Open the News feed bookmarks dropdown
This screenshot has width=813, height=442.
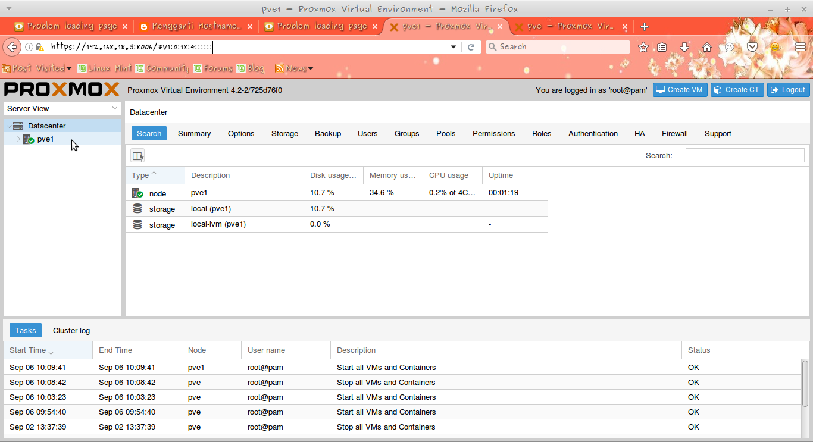(294, 68)
